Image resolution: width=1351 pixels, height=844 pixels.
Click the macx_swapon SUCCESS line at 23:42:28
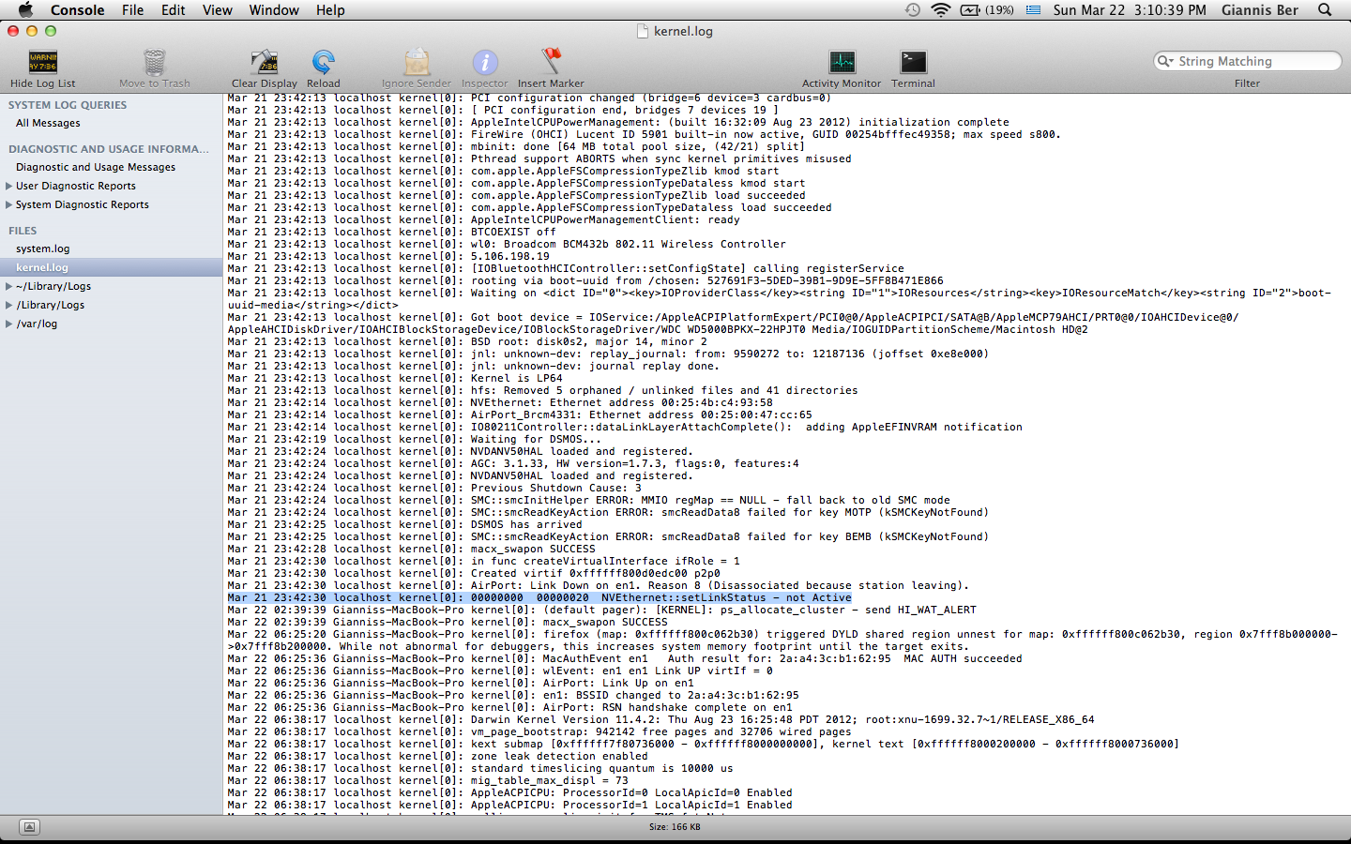(411, 549)
